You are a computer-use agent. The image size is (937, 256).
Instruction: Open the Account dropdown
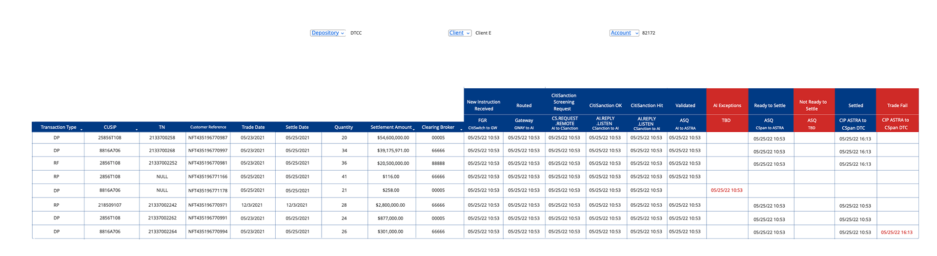(x=624, y=33)
